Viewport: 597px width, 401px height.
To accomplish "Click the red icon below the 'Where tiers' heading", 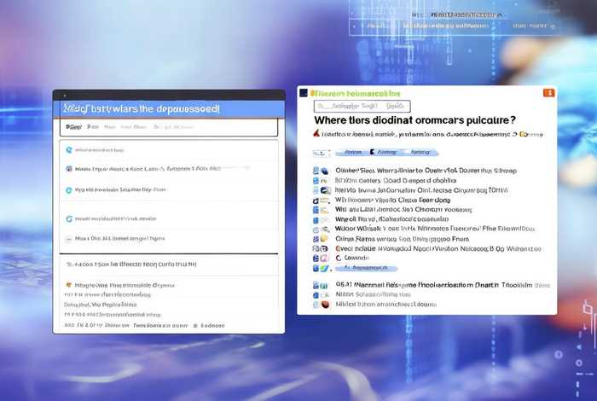I will tap(316, 134).
